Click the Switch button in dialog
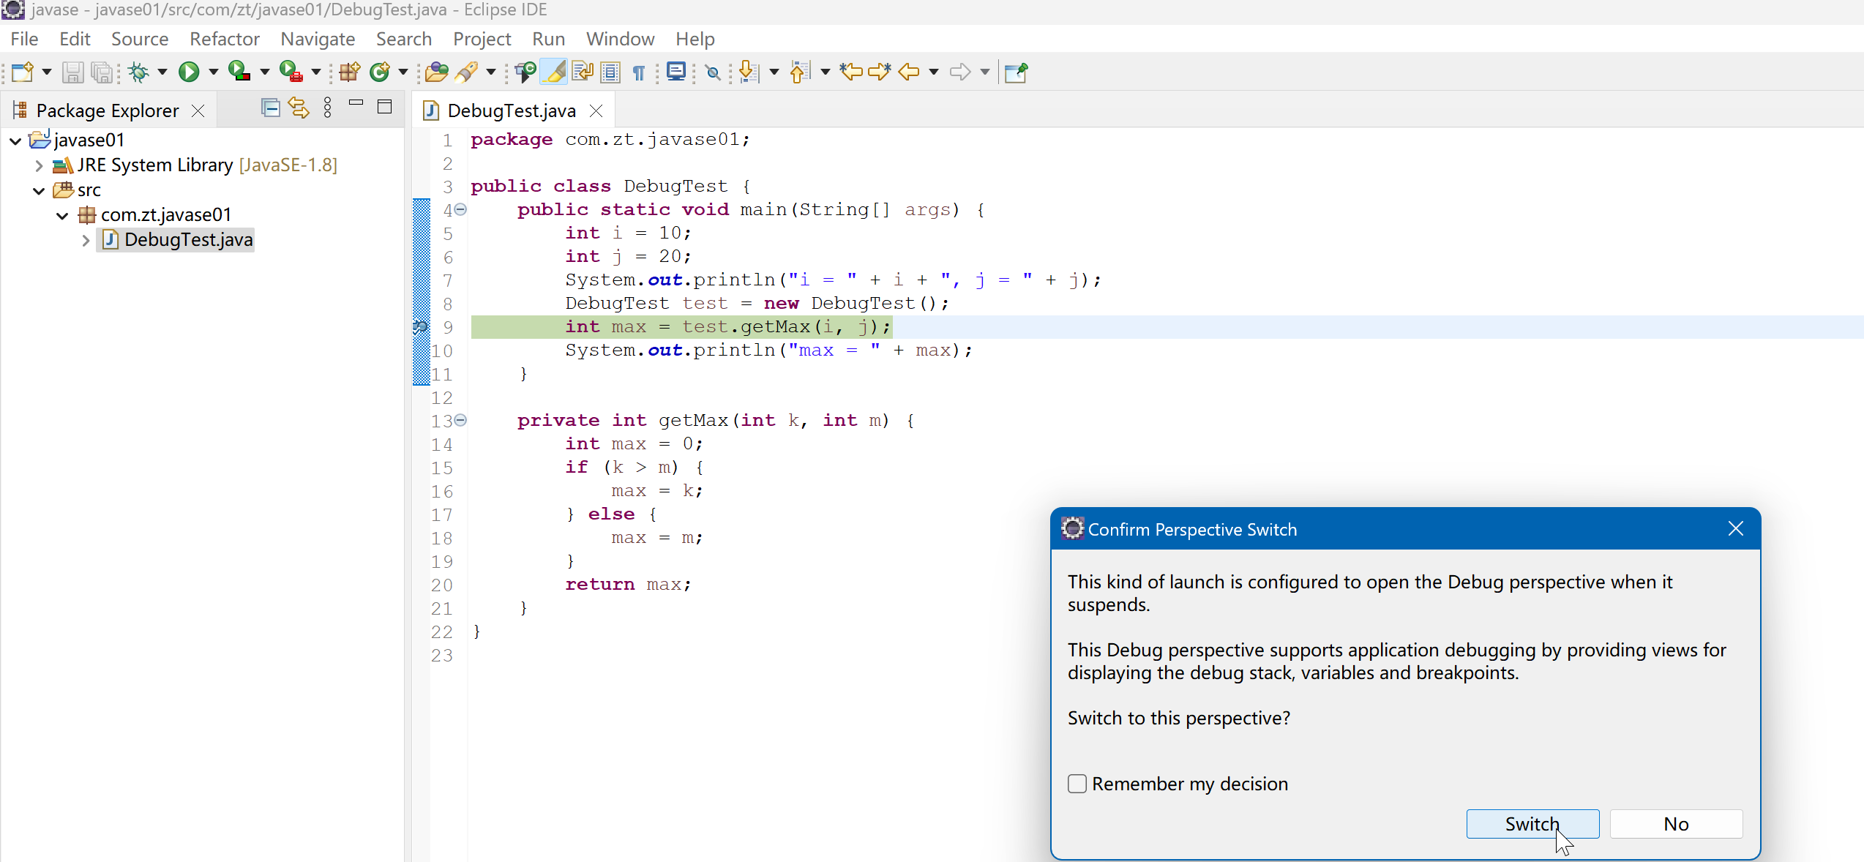 tap(1532, 824)
